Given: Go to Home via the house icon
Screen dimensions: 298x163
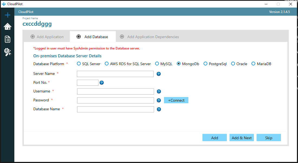Looking at the screenshot, I should click(x=8, y=26).
